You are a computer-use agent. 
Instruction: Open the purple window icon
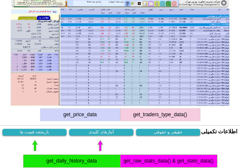coord(151,3)
